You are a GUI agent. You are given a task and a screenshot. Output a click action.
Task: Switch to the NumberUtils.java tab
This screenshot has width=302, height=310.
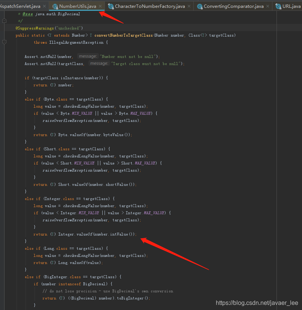[78, 6]
